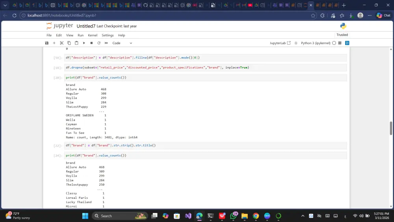The image size is (394, 222).
Task: Open browser extensions puzzle icon
Action: coord(322,15)
